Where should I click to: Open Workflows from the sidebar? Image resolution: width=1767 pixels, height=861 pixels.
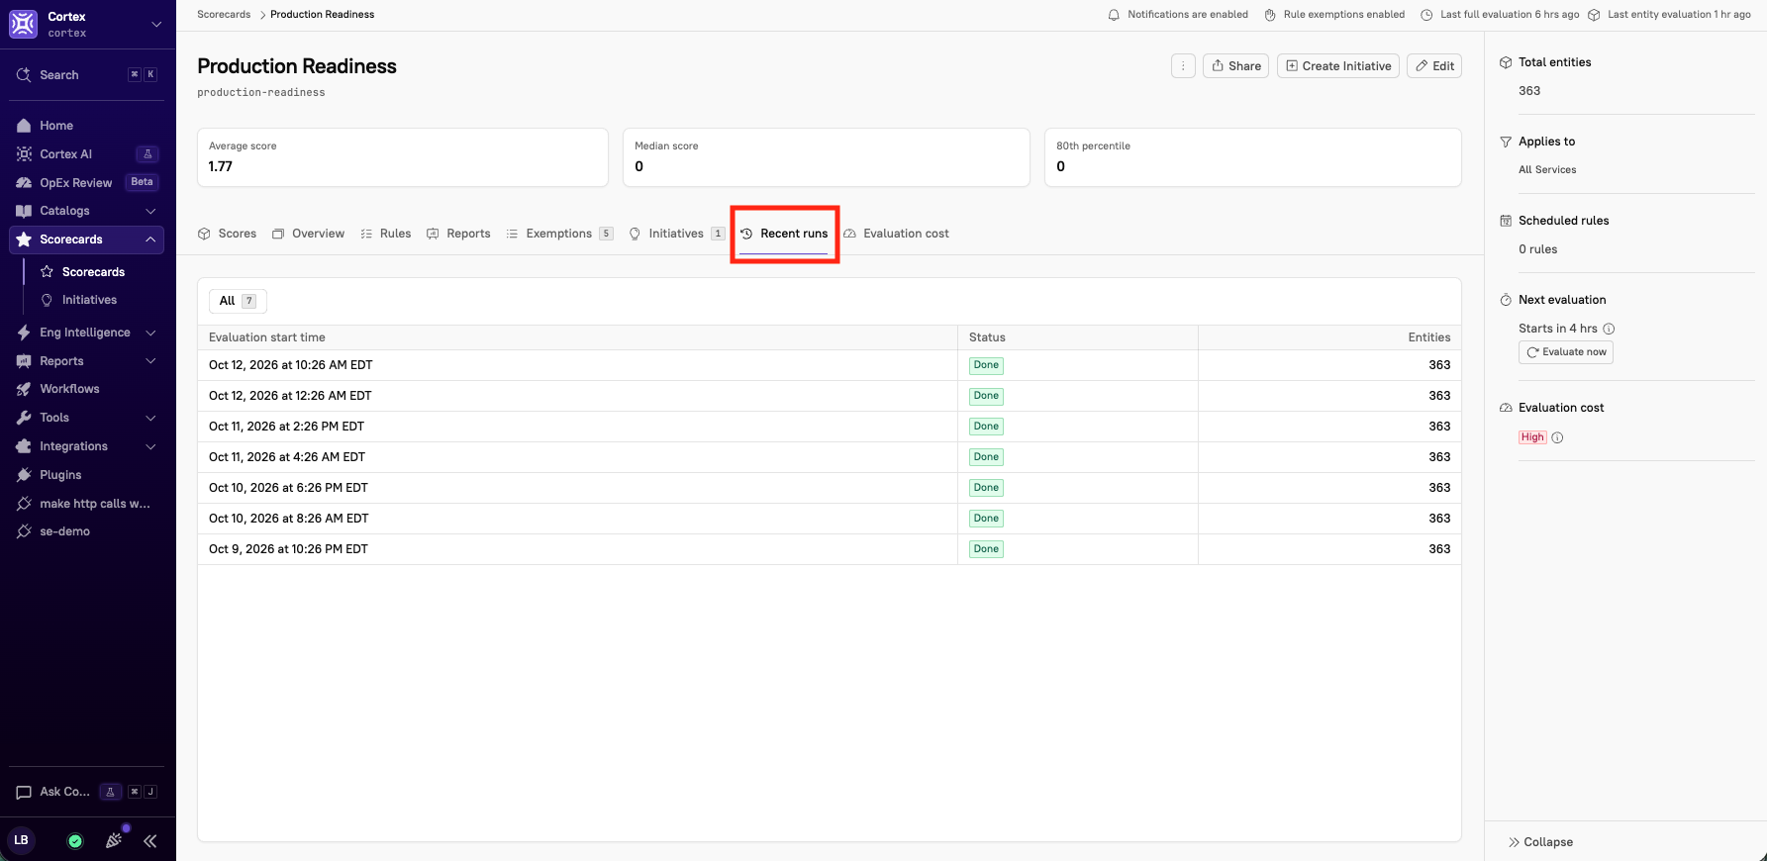pos(87,389)
